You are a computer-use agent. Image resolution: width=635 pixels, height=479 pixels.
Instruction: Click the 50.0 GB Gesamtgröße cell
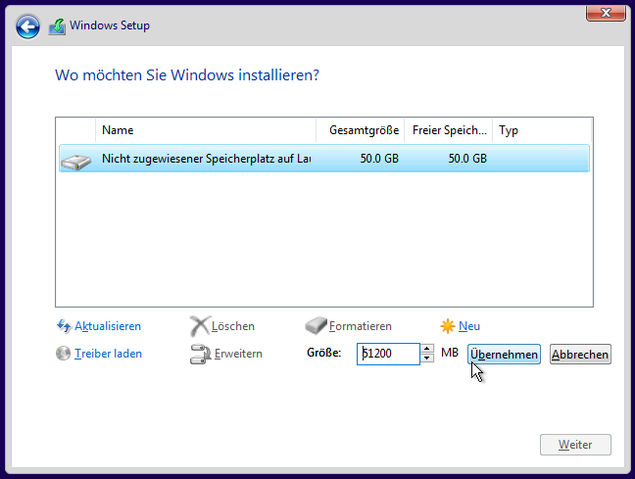[x=379, y=159]
